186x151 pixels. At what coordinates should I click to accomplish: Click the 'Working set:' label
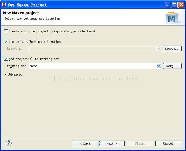(17, 66)
